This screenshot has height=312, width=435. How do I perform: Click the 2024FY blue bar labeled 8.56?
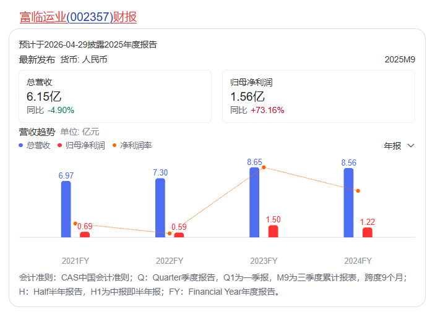[348, 203]
